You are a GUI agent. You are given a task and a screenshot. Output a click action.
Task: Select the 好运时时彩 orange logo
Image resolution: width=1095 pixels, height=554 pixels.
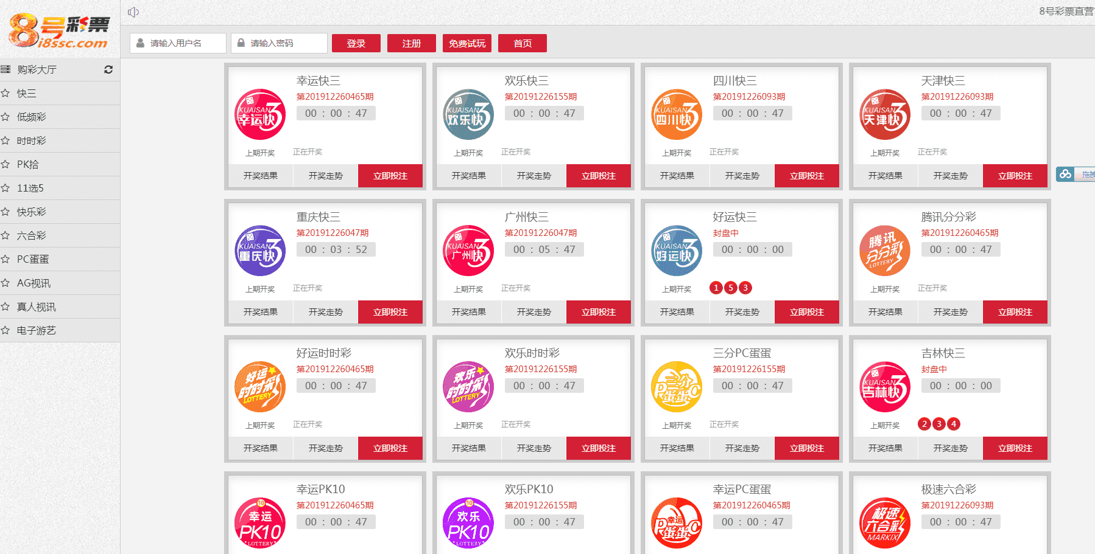click(x=260, y=387)
